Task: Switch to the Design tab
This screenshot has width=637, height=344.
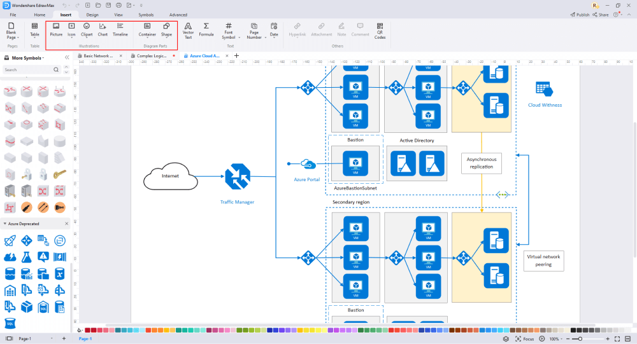Action: 92,15
